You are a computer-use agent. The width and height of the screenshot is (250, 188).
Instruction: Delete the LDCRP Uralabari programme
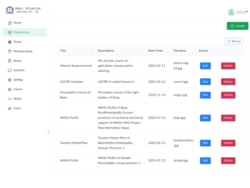click(228, 82)
